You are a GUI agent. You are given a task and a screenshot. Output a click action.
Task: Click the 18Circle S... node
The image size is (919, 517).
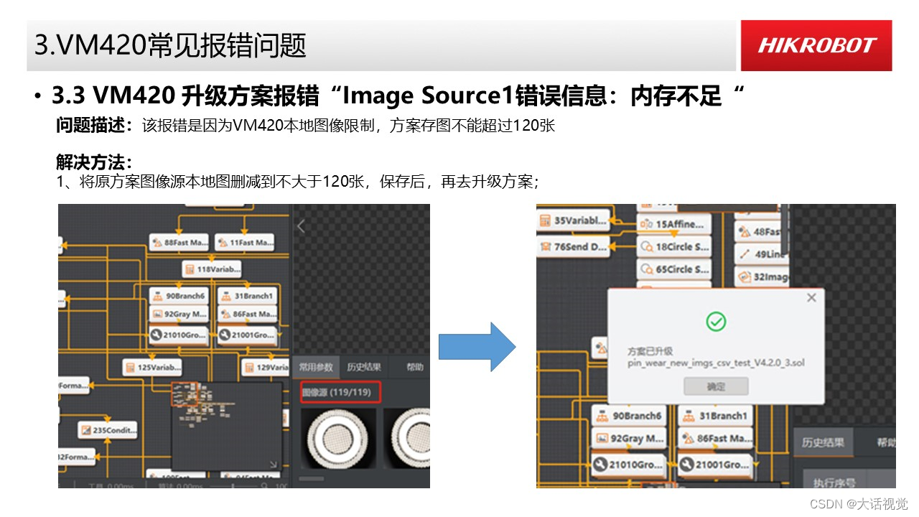[x=674, y=247]
